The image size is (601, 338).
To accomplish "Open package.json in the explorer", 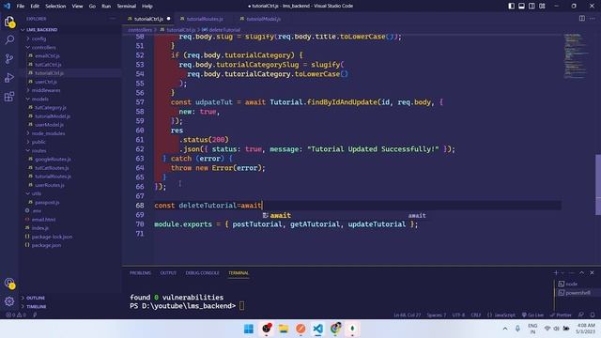I will point(46,245).
